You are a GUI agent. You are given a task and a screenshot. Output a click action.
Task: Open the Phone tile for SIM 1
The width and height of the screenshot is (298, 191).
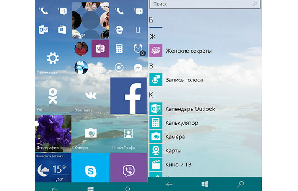click(43, 11)
